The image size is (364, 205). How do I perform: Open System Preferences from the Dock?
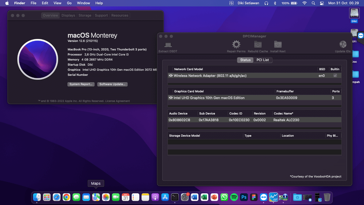[x=185, y=197]
